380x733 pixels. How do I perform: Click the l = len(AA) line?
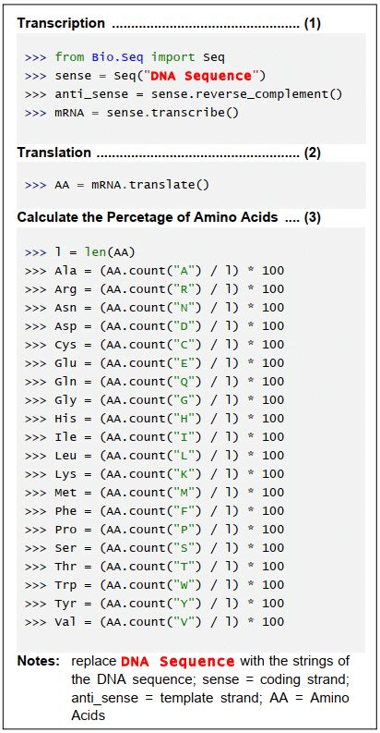click(x=79, y=252)
